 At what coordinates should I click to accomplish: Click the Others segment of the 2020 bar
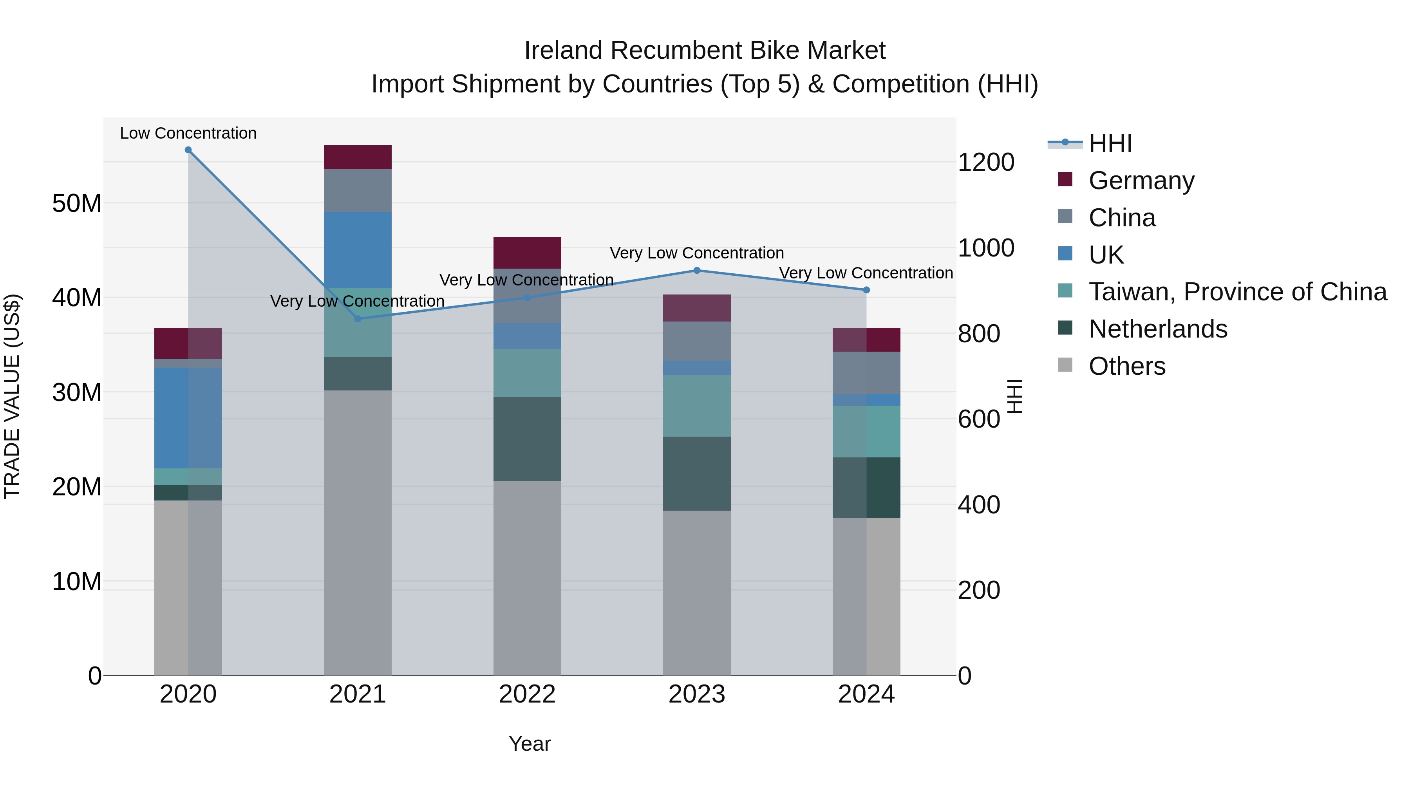[188, 588]
